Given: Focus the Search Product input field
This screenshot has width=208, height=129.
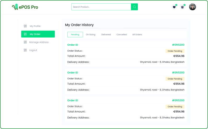Looking at the screenshot, I should (101, 7).
